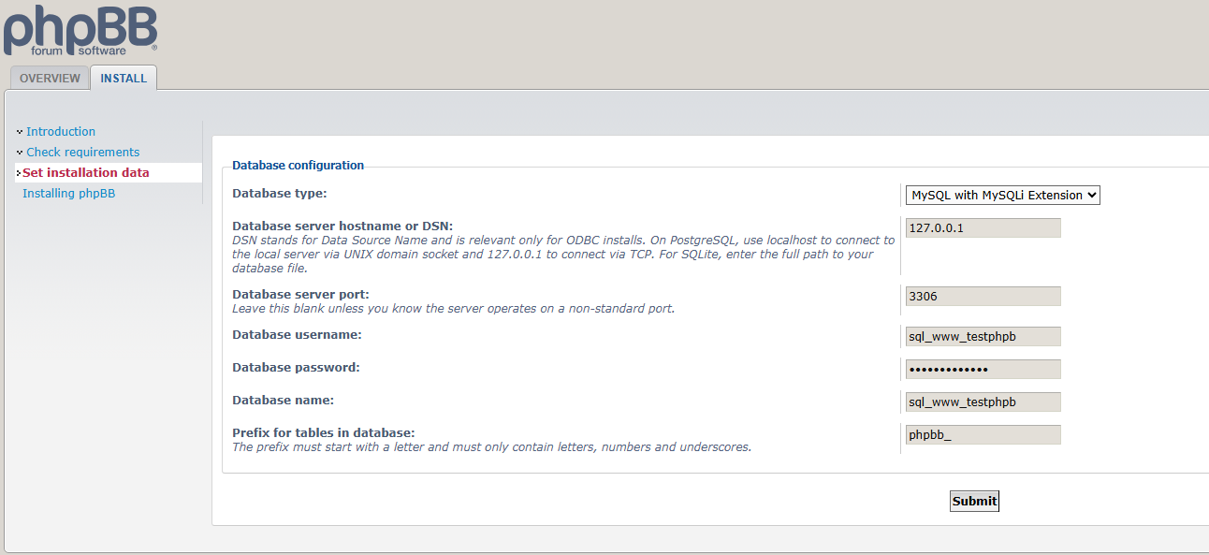Select Set installation data step
1209x555 pixels.
(85, 173)
